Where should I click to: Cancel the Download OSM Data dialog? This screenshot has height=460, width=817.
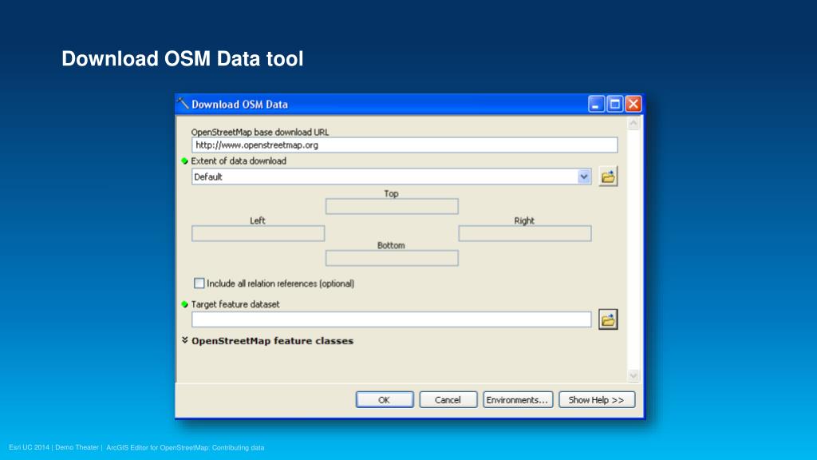click(x=448, y=400)
